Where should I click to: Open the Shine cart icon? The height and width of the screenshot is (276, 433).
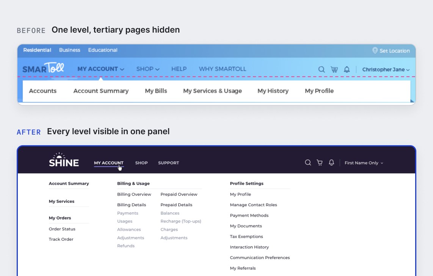(x=320, y=163)
